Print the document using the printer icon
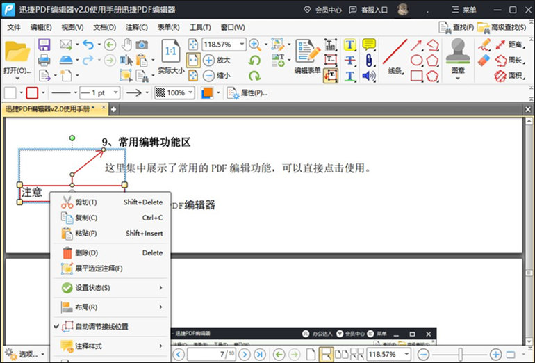Screen dimensions: 535x363 click(44, 60)
